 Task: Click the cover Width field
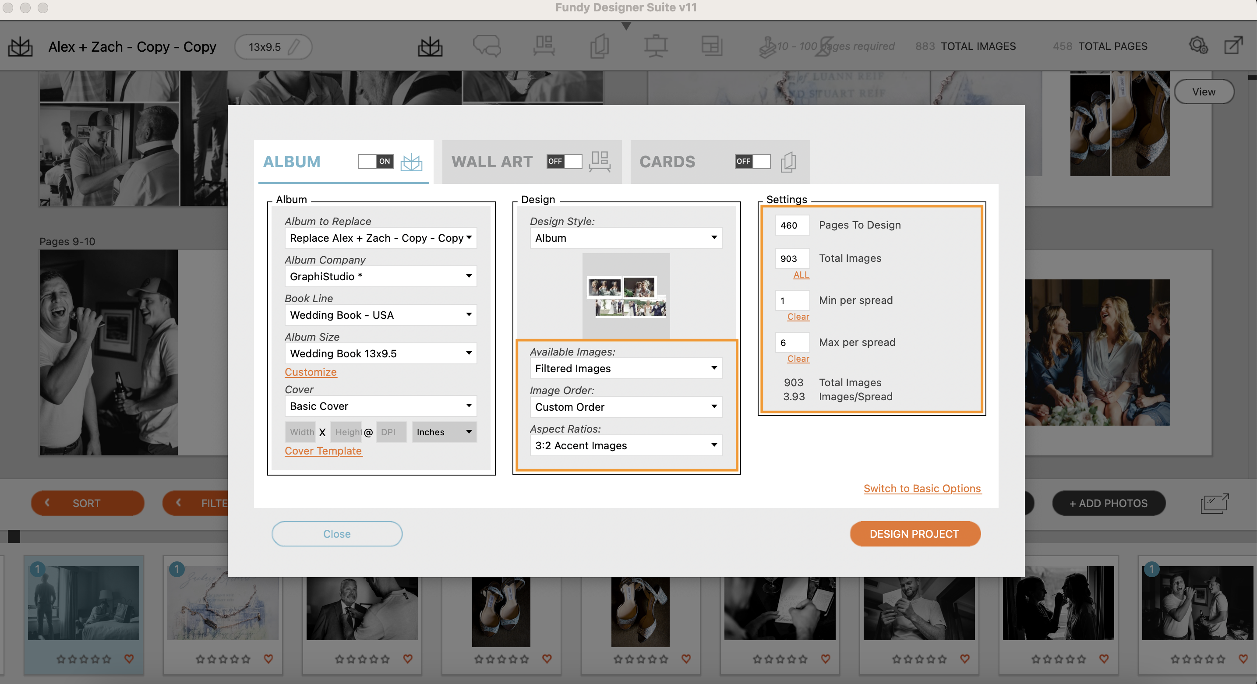point(300,432)
